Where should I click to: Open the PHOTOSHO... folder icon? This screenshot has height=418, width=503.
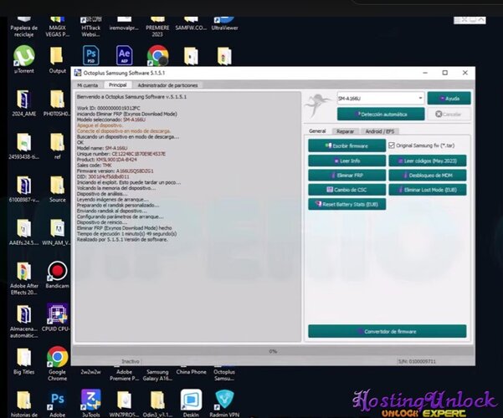[x=58, y=103]
